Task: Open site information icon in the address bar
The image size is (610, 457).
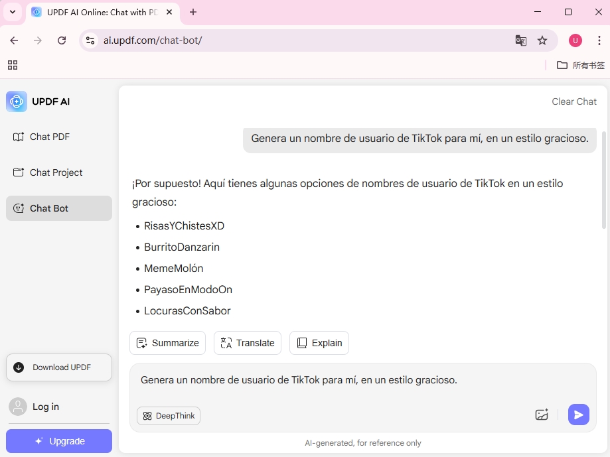Action: tap(90, 40)
